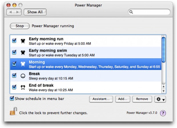Select the Early morning swim title
Image resolution: width=177 pixels, height=128 pixels.
point(48,51)
